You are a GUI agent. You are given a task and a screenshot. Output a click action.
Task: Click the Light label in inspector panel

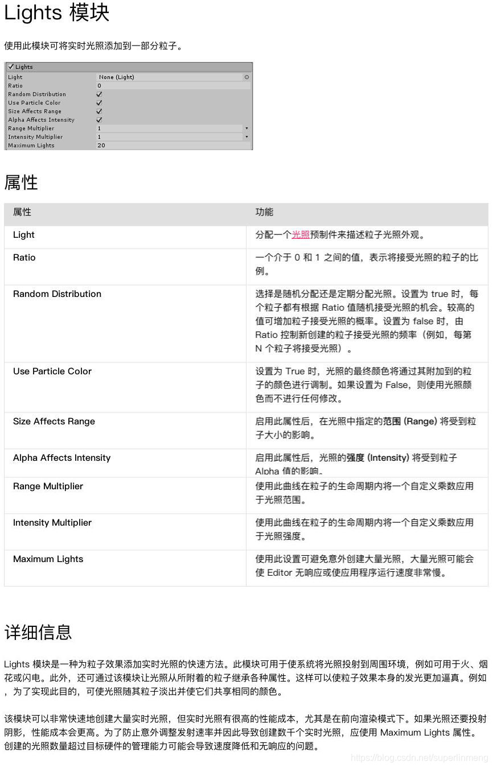(15, 77)
